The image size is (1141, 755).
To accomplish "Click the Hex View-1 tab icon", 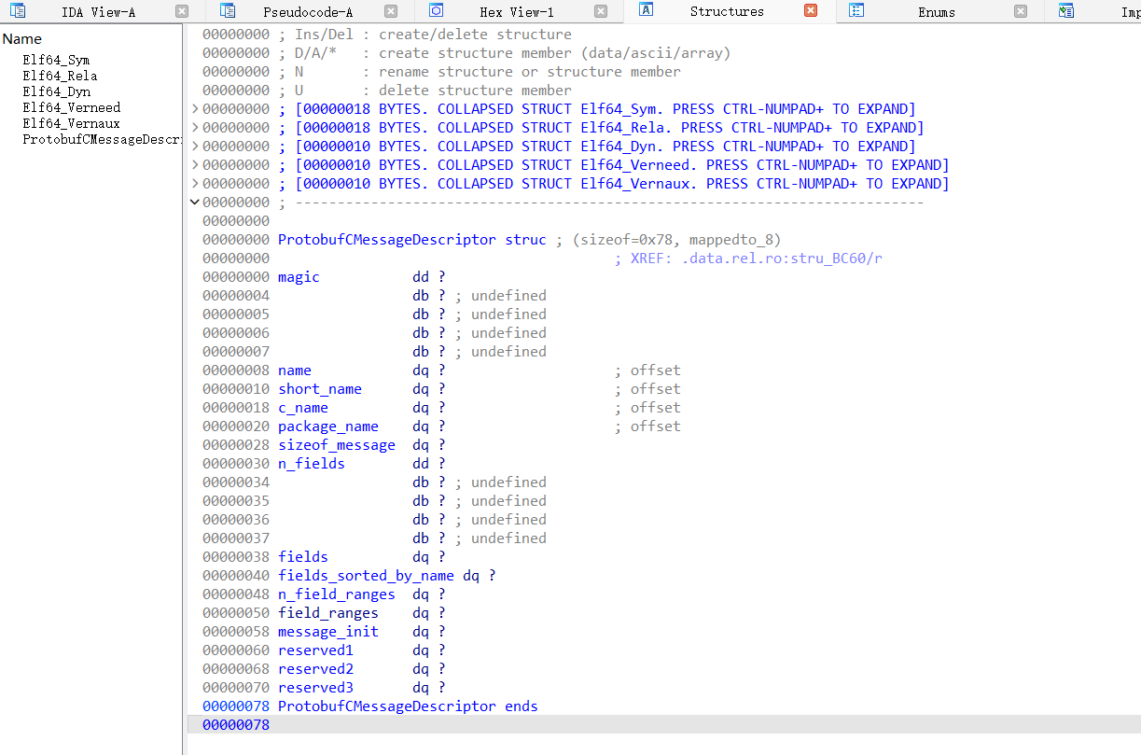I will [x=436, y=11].
